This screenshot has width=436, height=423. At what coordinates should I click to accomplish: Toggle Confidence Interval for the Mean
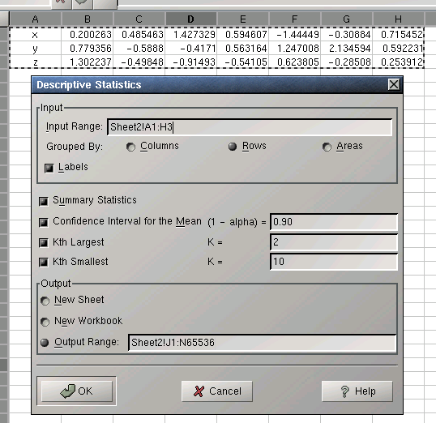44,222
